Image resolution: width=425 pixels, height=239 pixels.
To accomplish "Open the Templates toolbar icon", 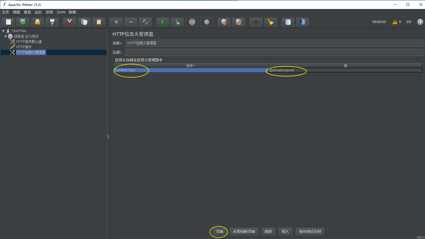I will click(x=23, y=22).
